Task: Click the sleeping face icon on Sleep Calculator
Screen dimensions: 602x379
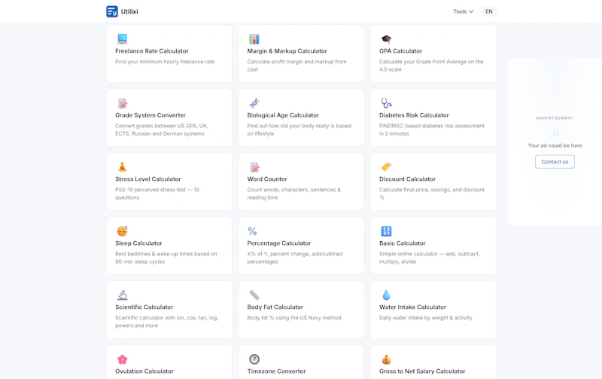Action: point(122,231)
